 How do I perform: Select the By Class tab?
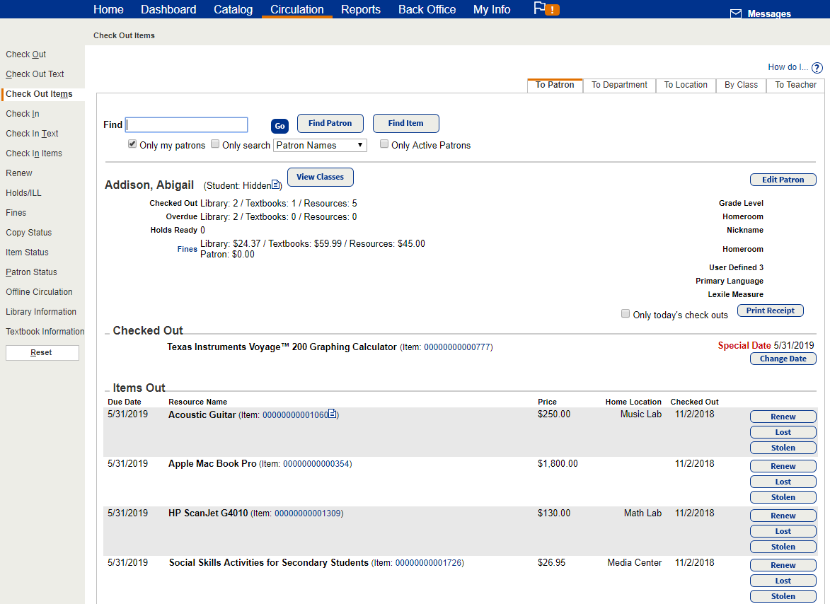741,85
